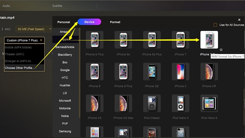
Task: Click the iPhone 8 label text
Action: click(94, 86)
